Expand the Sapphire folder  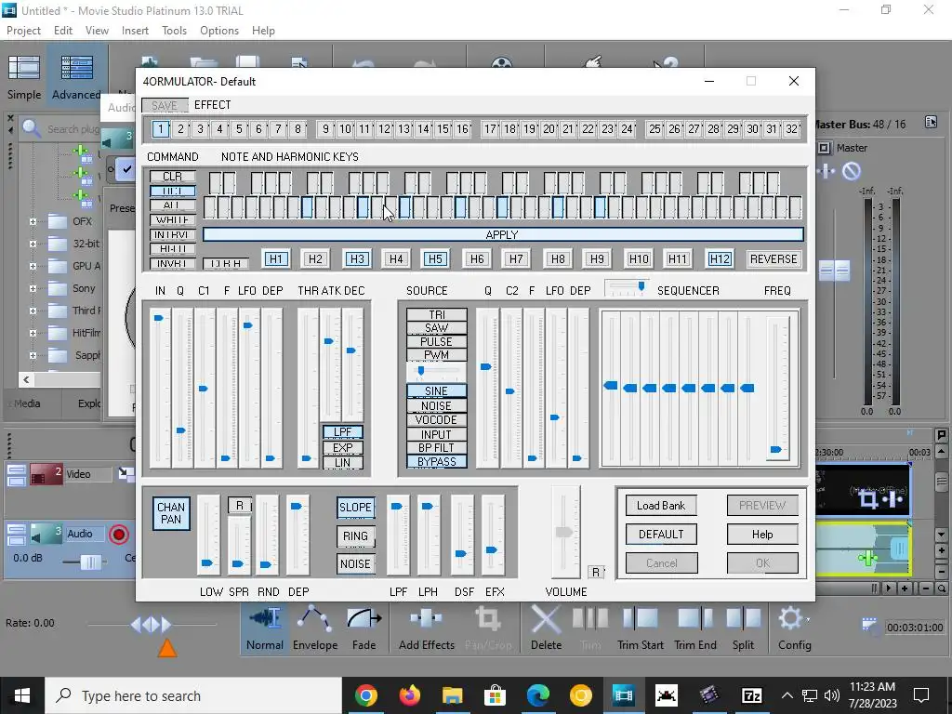coord(33,355)
